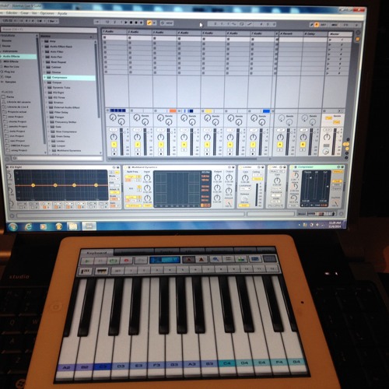This screenshot has height=389, width=389.
Task: Expand the EQ Eight device in the browser
Action: [x=47, y=93]
